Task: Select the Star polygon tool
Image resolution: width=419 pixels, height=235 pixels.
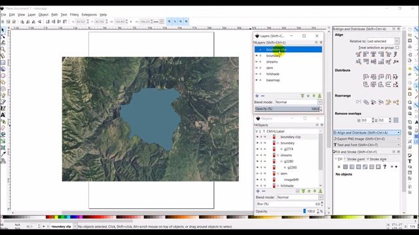Action: tap(3, 82)
